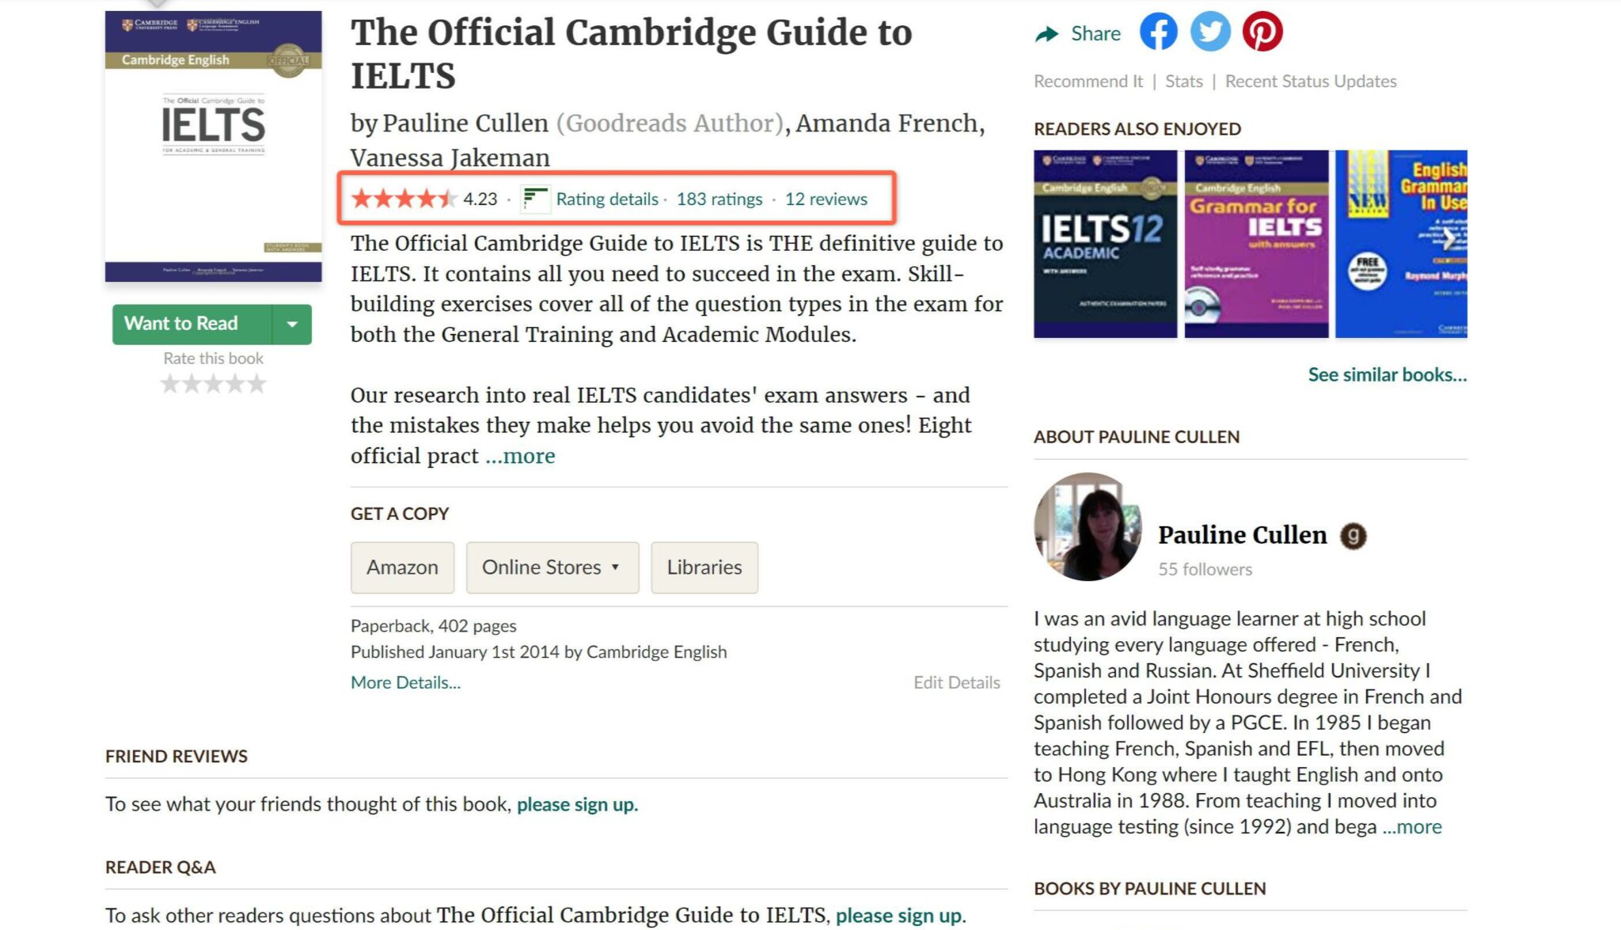Click the See similar books link
The image size is (1621, 930).
tap(1388, 373)
